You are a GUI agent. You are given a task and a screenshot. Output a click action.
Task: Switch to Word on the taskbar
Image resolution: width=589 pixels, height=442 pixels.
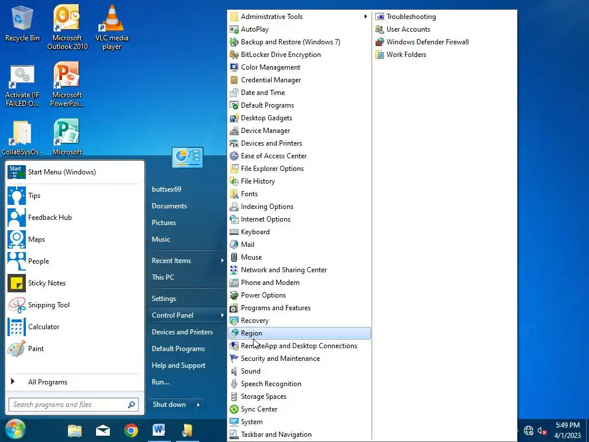(x=159, y=430)
